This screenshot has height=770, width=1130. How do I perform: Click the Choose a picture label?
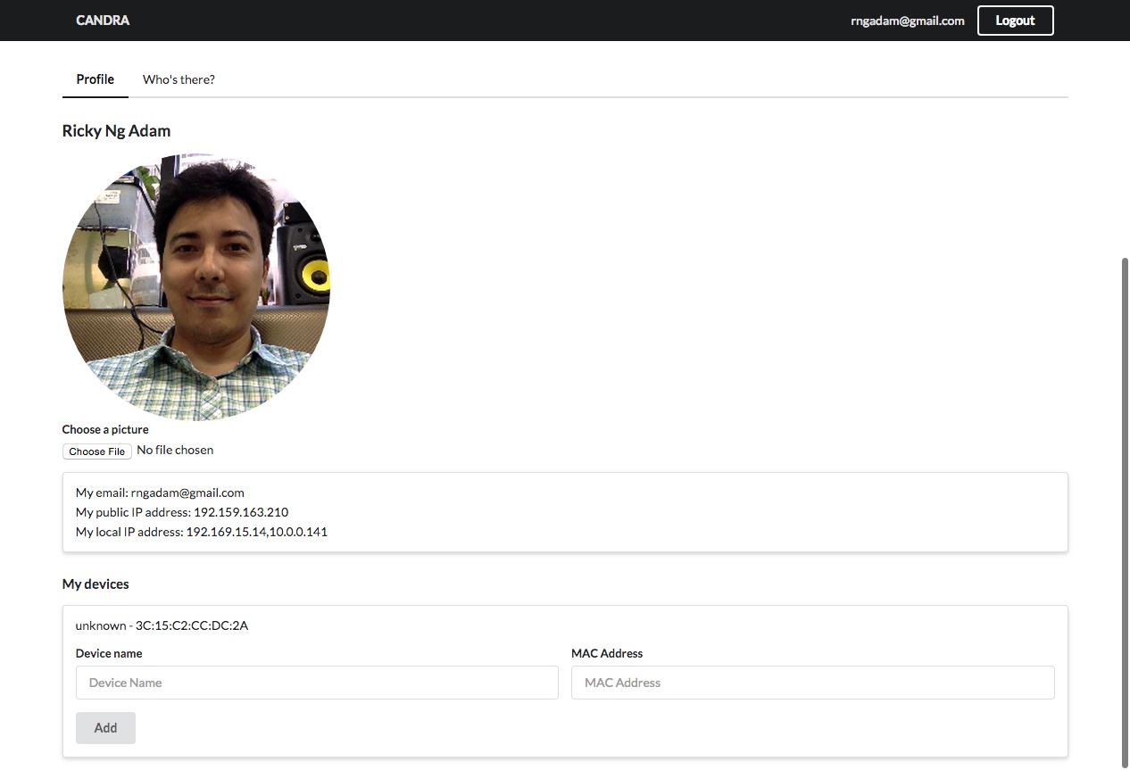pos(105,430)
